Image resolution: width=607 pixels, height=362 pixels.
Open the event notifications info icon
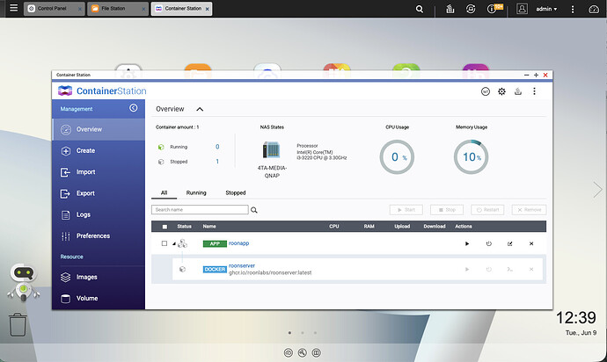tap(494, 9)
